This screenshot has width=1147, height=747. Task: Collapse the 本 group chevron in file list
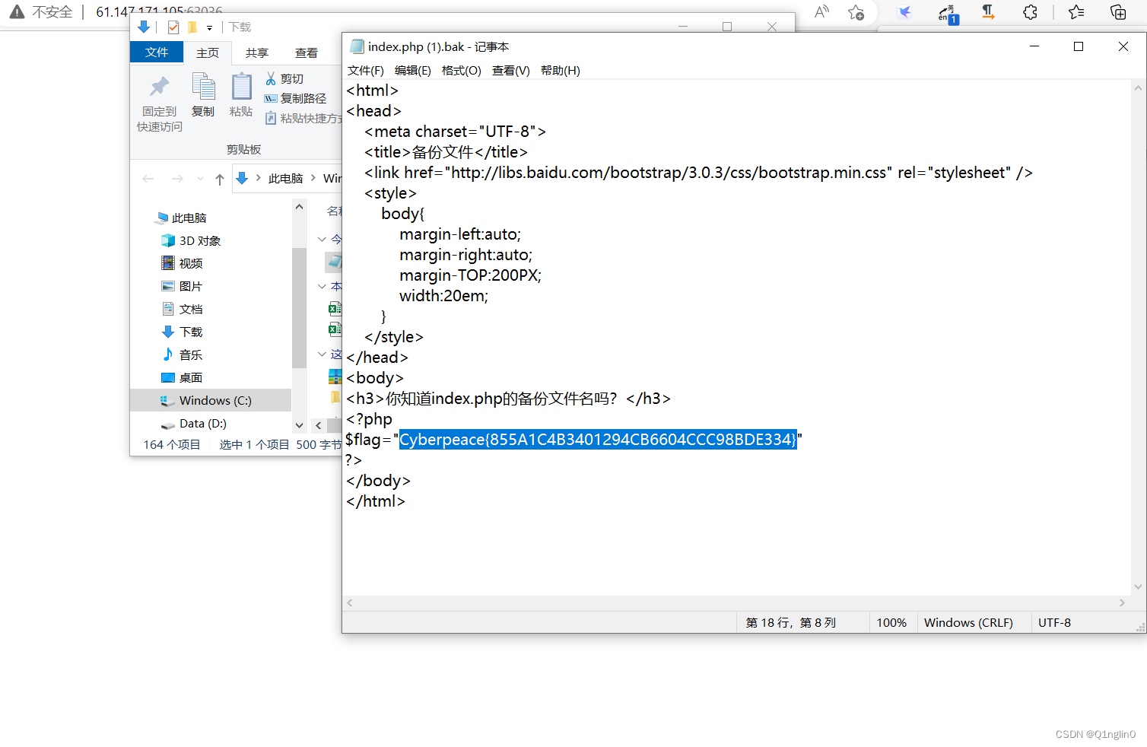[322, 286]
